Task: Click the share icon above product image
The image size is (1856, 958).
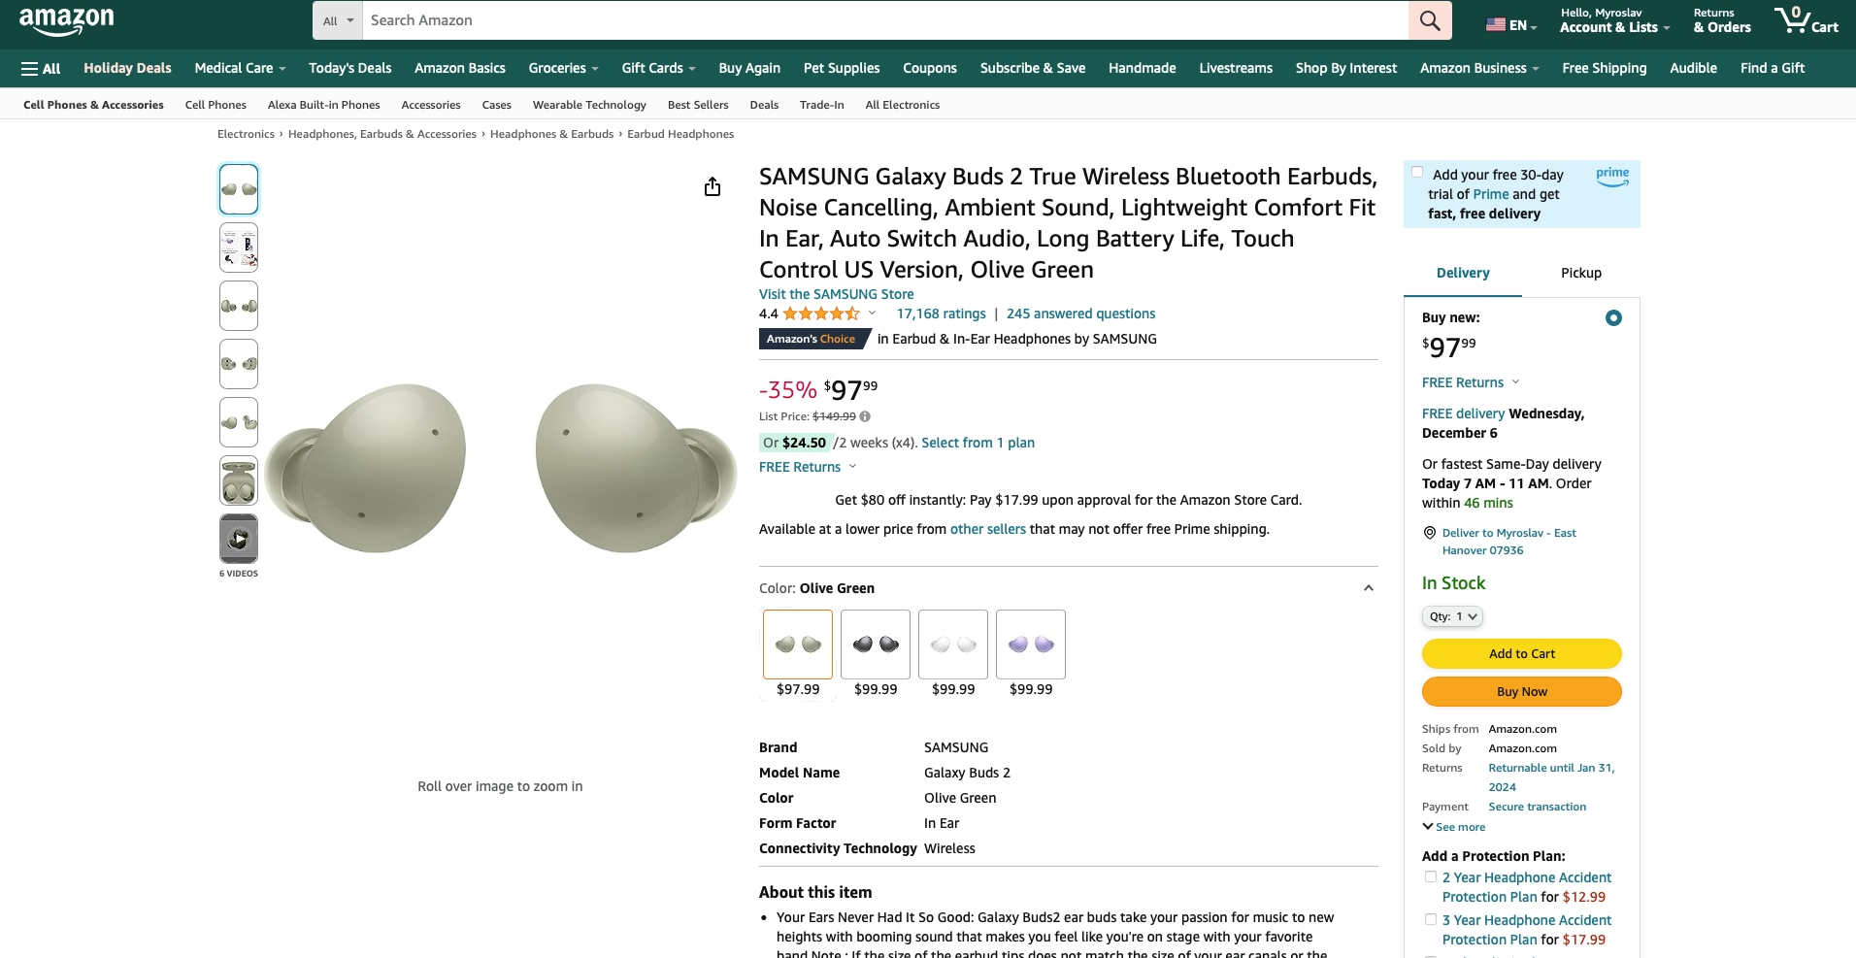Action: 713,187
